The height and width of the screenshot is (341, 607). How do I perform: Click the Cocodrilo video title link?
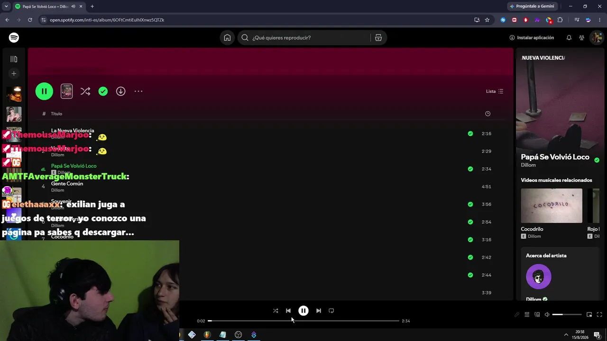[532, 229]
